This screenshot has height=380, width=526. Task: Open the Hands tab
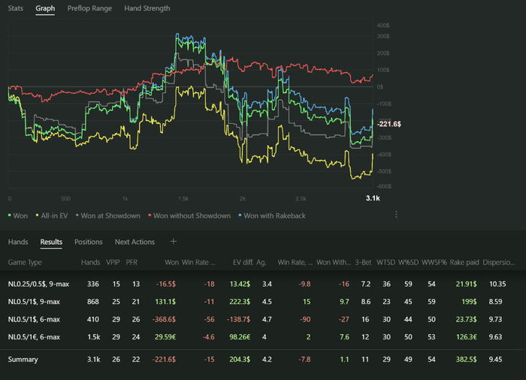[18, 242]
